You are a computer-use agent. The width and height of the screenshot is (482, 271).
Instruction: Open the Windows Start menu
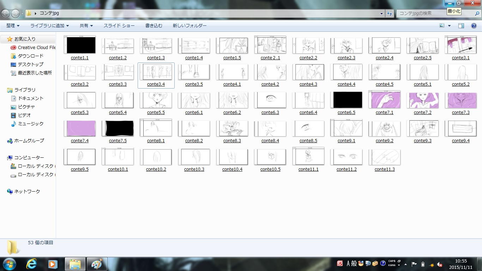click(9, 264)
